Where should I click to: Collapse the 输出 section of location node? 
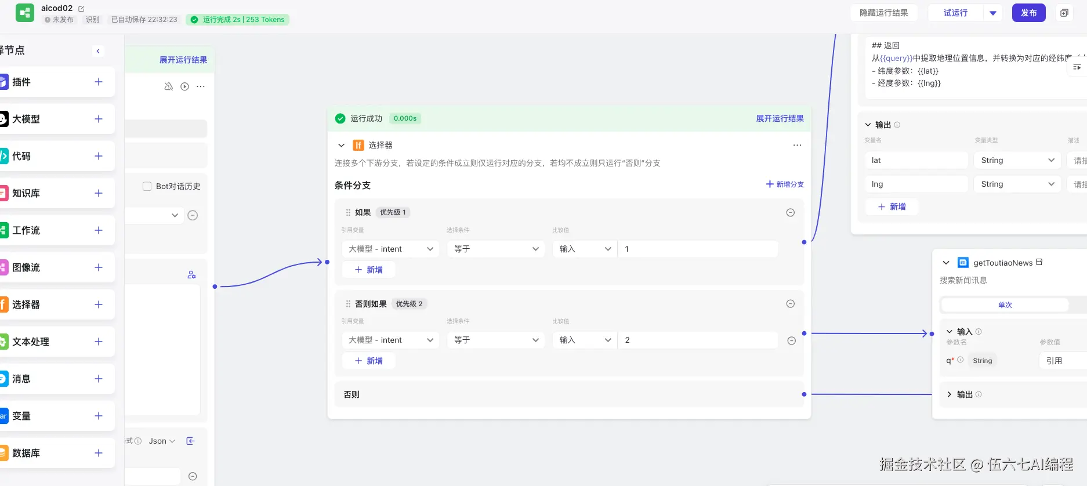868,125
